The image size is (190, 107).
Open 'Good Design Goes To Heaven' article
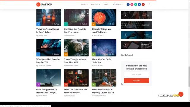tap(47, 91)
